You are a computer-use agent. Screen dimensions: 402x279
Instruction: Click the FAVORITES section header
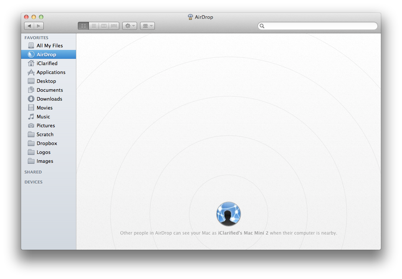pos(36,38)
